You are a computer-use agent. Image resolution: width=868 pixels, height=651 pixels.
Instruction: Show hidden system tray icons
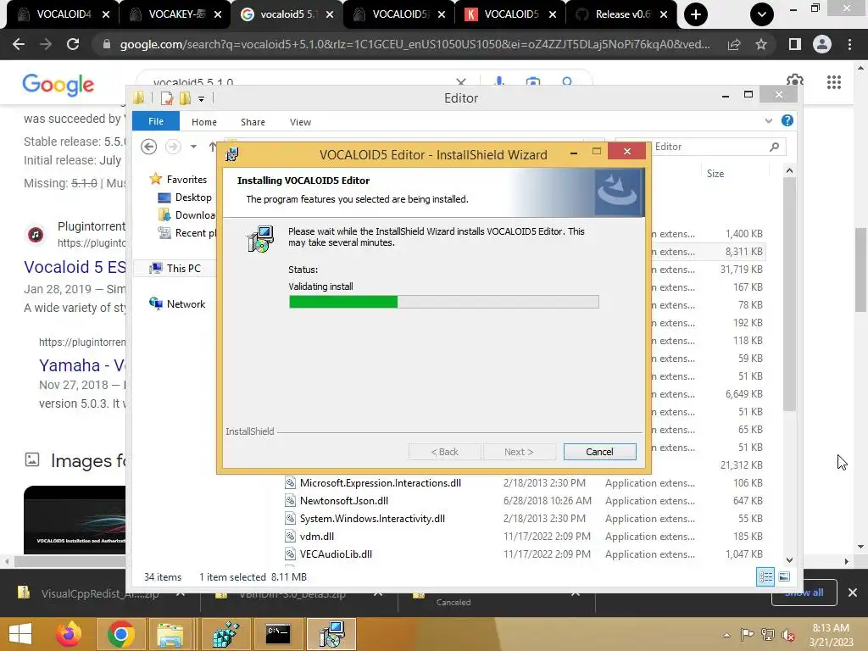726,635
